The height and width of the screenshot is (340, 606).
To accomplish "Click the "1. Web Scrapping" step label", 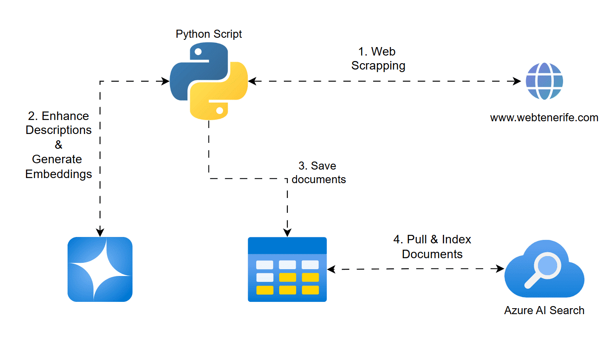I will 378,59.
